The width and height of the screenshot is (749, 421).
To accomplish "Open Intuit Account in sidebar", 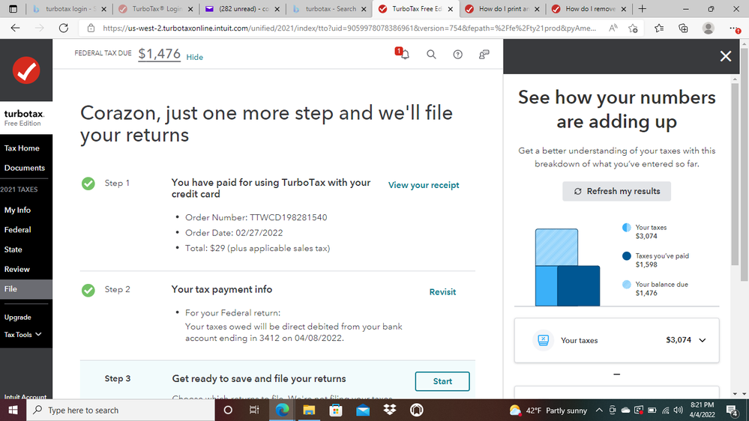I will pos(25,396).
